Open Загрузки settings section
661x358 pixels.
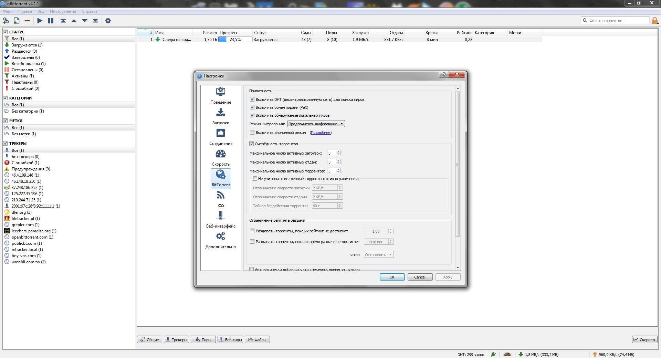(221, 116)
